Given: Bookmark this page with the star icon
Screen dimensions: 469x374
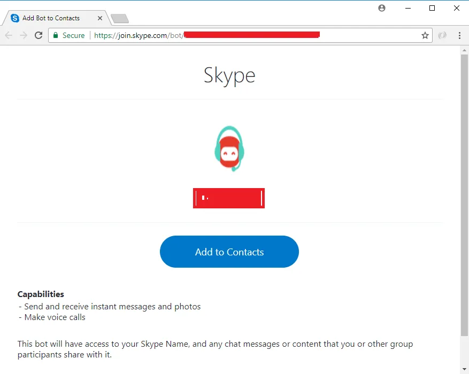Looking at the screenshot, I should point(425,36).
